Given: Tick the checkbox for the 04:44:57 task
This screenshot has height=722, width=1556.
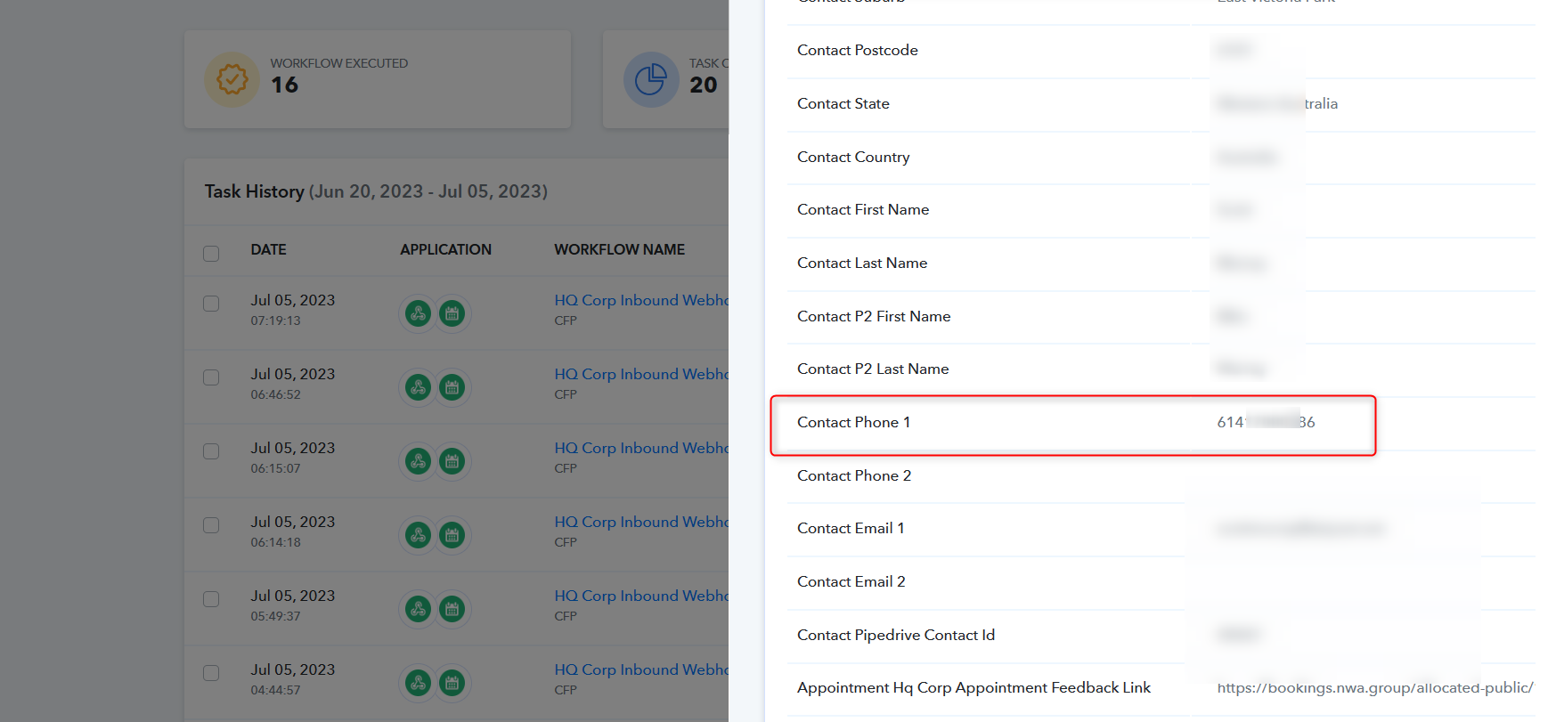Looking at the screenshot, I should point(211,673).
